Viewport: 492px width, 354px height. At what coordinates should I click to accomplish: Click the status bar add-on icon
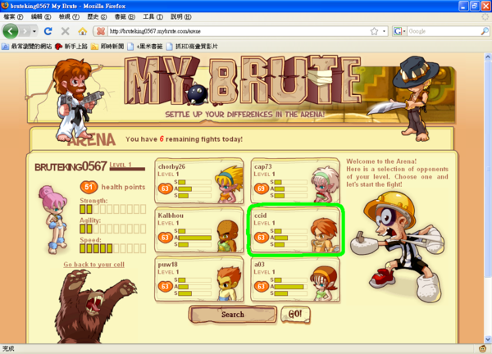483,348
